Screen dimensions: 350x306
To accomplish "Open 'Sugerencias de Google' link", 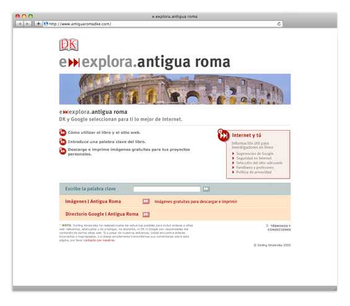I will [x=255, y=154].
